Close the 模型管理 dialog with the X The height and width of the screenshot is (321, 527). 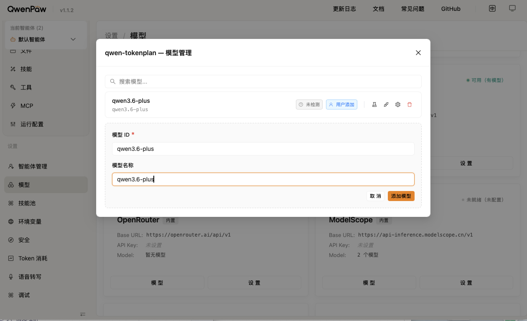pos(418,53)
